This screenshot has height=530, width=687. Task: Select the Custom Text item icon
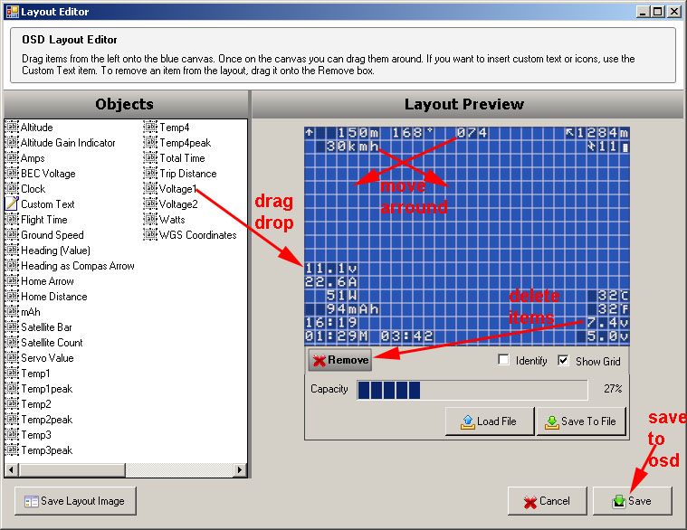tap(12, 204)
